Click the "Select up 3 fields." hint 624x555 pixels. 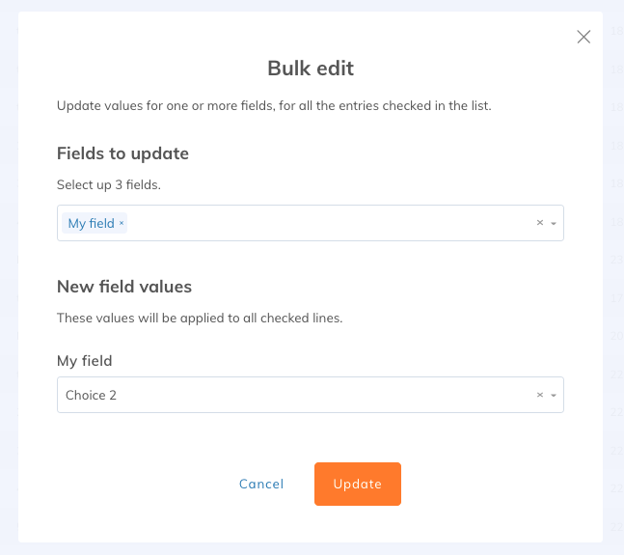click(x=108, y=184)
